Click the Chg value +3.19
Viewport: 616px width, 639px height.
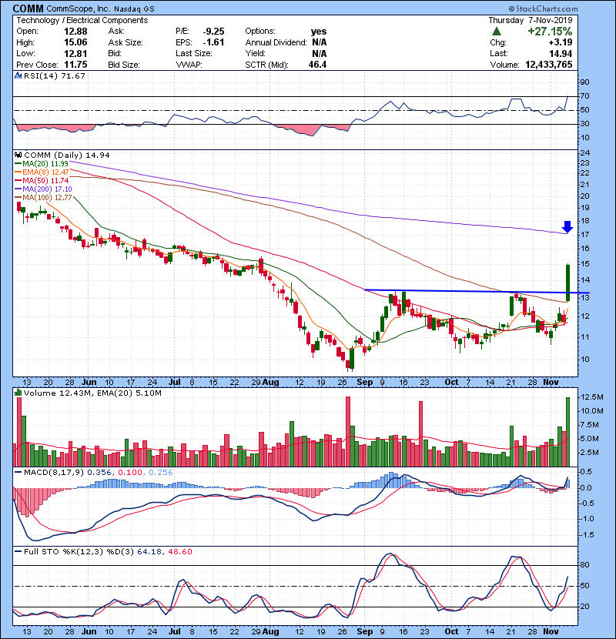coord(560,42)
